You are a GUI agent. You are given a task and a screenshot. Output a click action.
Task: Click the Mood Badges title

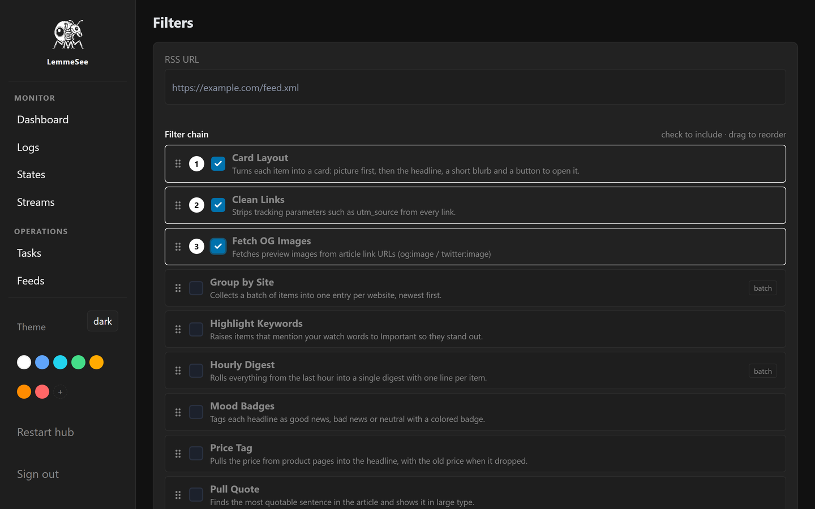coord(242,406)
